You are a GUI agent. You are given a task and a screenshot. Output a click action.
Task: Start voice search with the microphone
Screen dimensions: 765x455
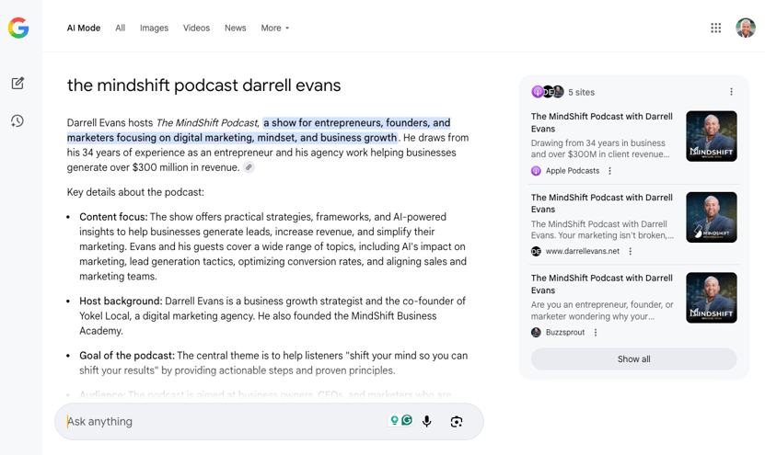pyautogui.click(x=427, y=421)
